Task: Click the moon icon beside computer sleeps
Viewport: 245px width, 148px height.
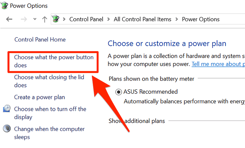Action: (7, 129)
